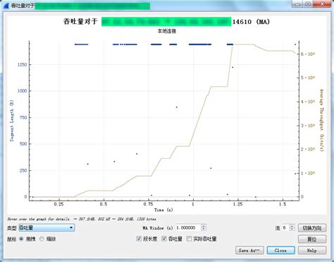Click the Close button
The width and height of the screenshot is (334, 262).
tap(280, 250)
